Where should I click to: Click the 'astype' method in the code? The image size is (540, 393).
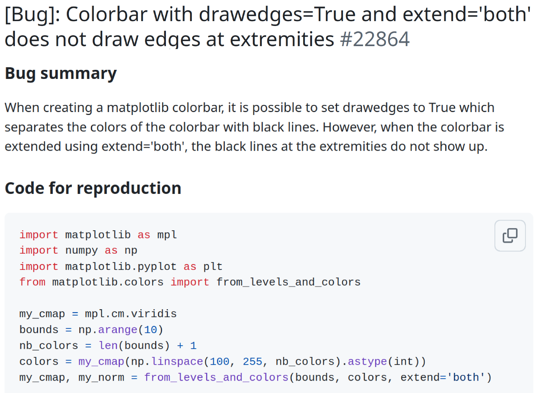[367, 361]
